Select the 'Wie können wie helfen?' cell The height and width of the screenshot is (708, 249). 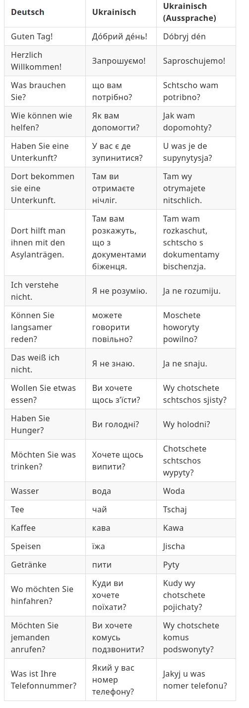pyautogui.click(x=45, y=121)
